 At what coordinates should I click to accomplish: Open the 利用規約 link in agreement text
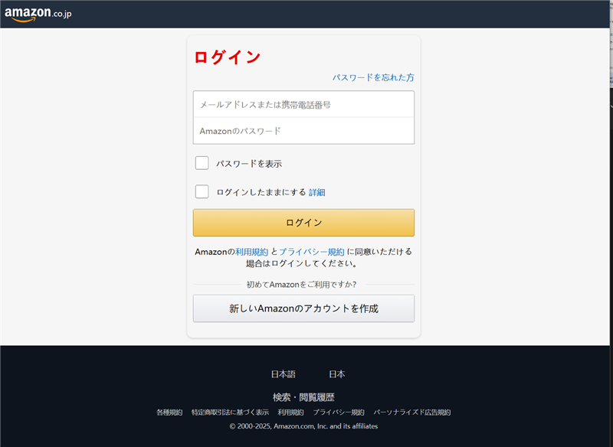pos(251,251)
